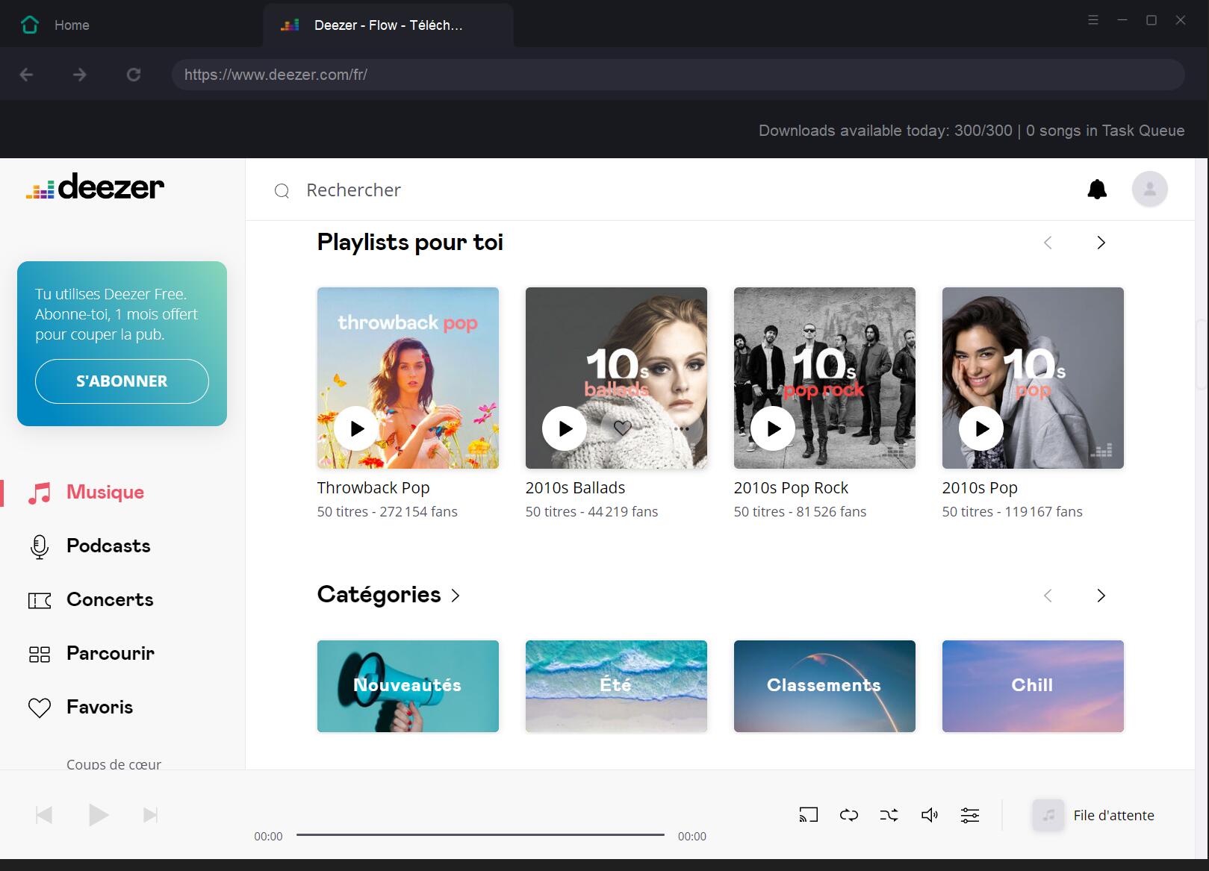
Task: Click the main play button in player
Action: pyautogui.click(x=98, y=815)
